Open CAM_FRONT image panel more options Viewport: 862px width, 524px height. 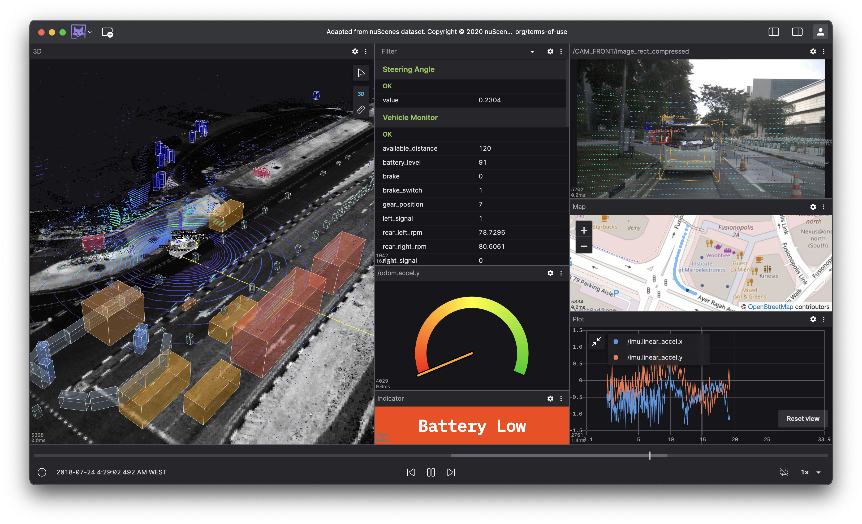click(824, 51)
